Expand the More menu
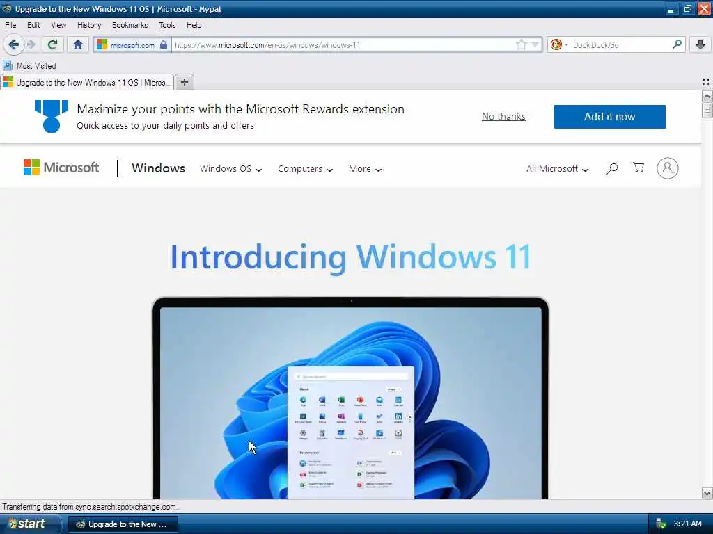Image resolution: width=713 pixels, height=534 pixels. (x=365, y=169)
